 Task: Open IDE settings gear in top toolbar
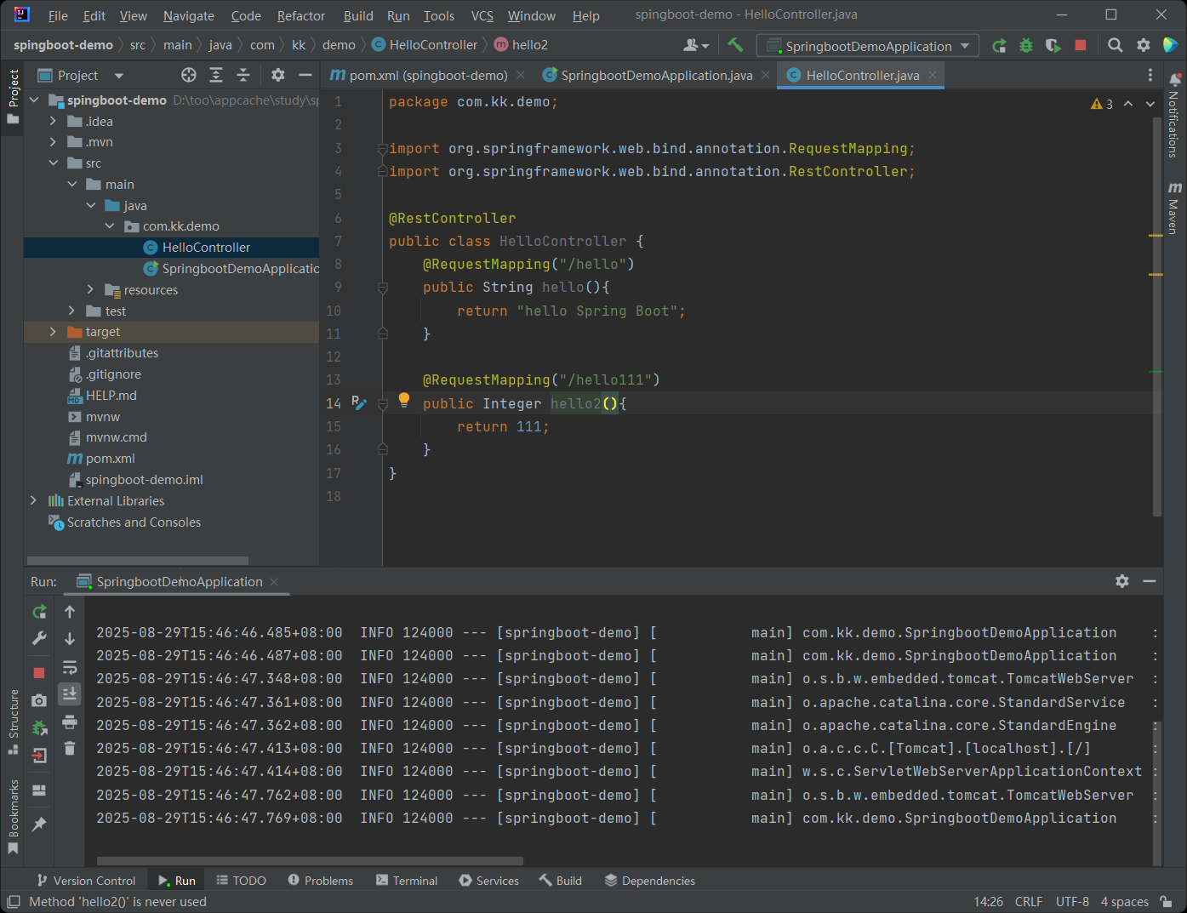click(x=1144, y=45)
